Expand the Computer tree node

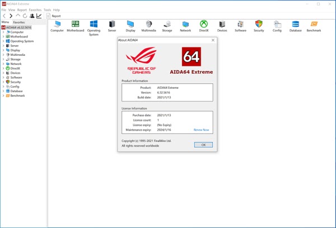(x=3, y=32)
